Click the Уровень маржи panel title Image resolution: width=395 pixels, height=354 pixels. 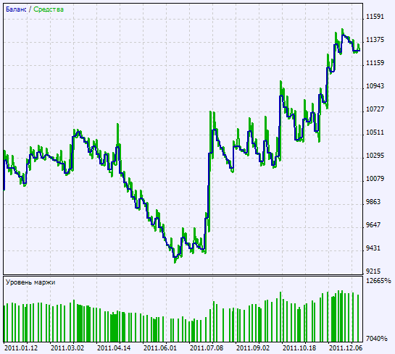coord(30,282)
